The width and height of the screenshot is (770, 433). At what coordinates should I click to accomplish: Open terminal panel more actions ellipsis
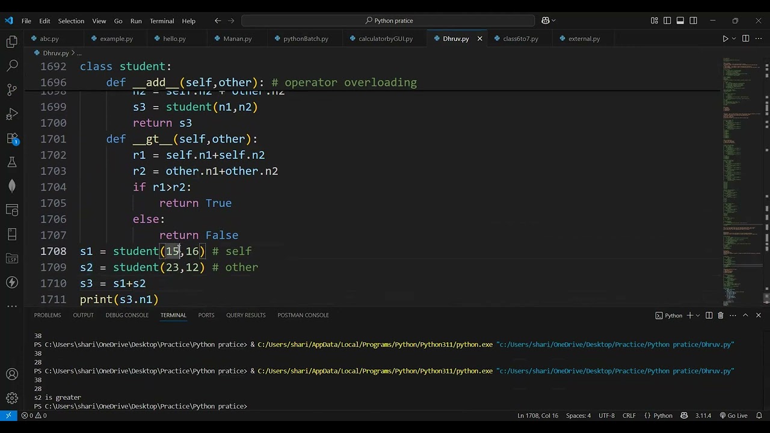coord(732,315)
